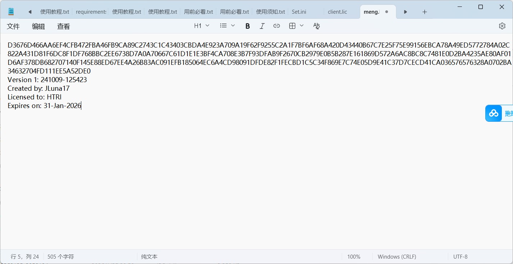This screenshot has height=264, width=513.
Task: Expand the H1 heading dropdown
Action: [201, 26]
